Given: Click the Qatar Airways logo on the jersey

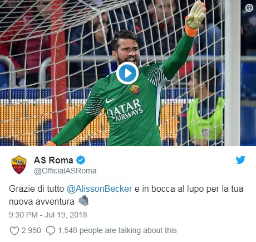Looking at the screenshot, I should tap(125, 109).
